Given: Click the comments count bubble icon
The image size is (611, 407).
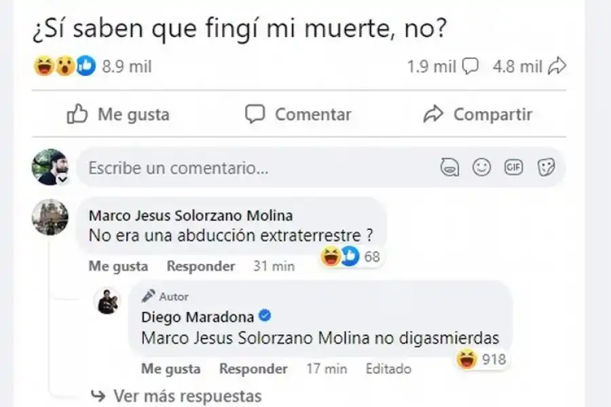Looking at the screenshot, I should (470, 66).
